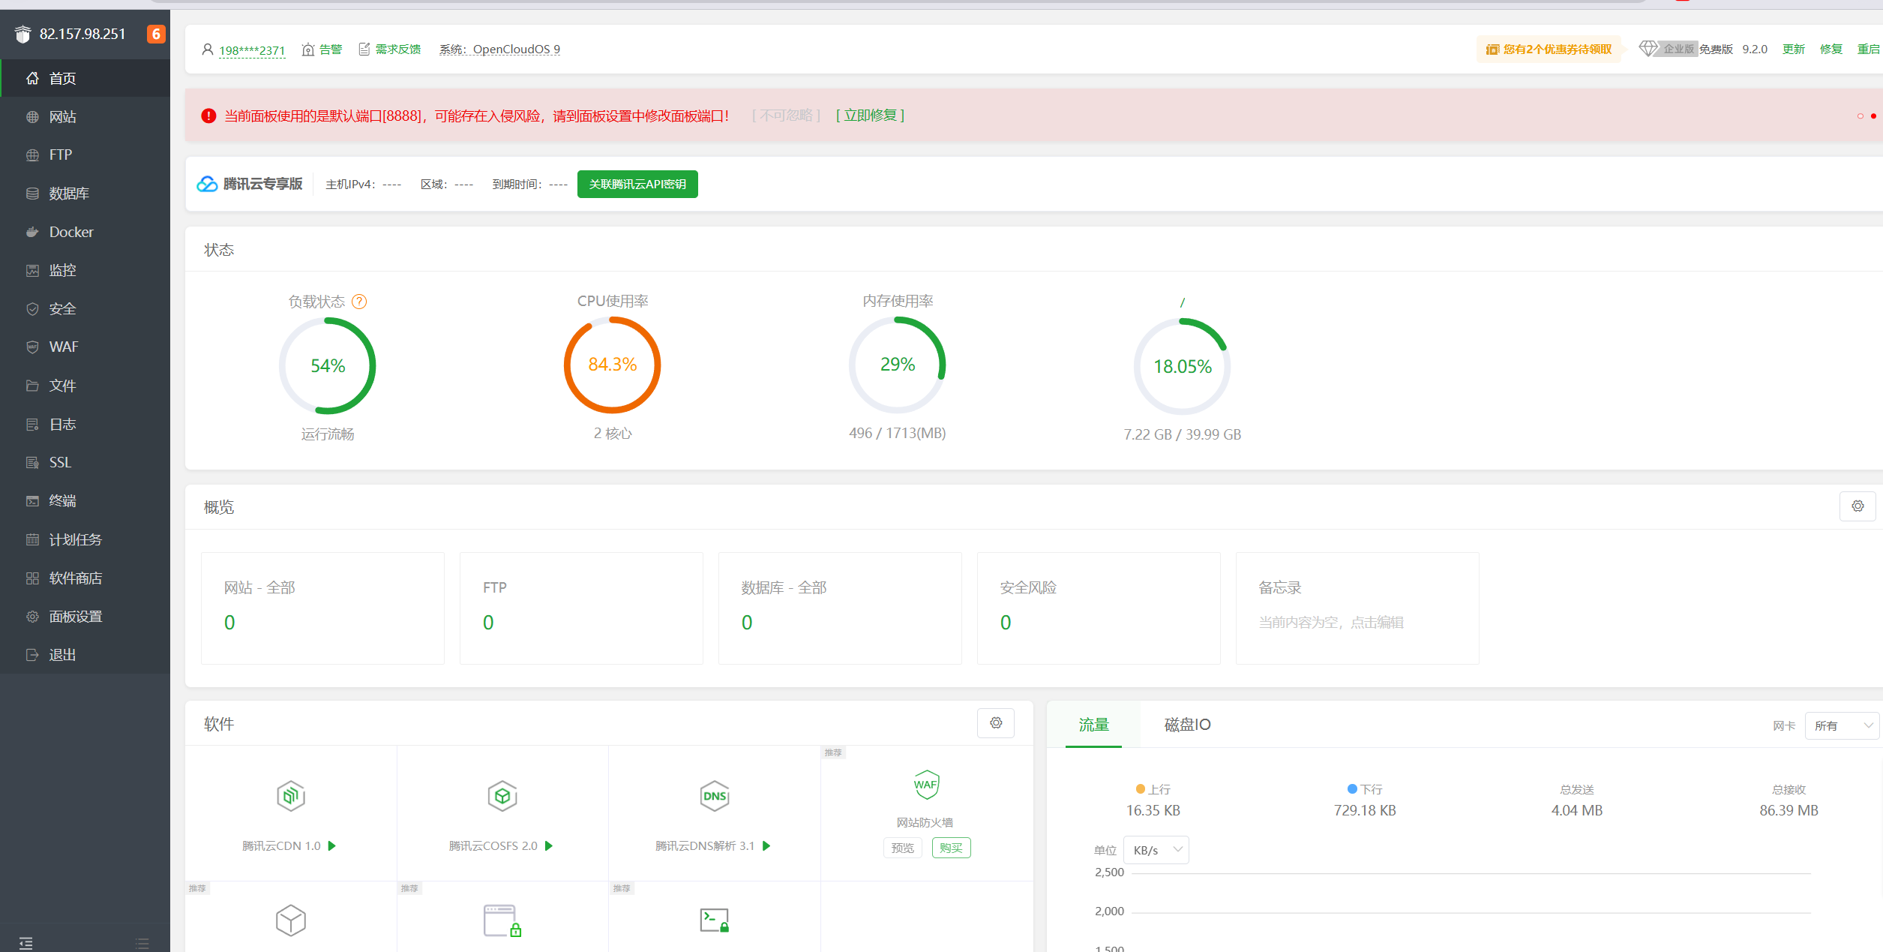Click the user account 198****2371 link
This screenshot has height=952, width=1883.
(252, 50)
